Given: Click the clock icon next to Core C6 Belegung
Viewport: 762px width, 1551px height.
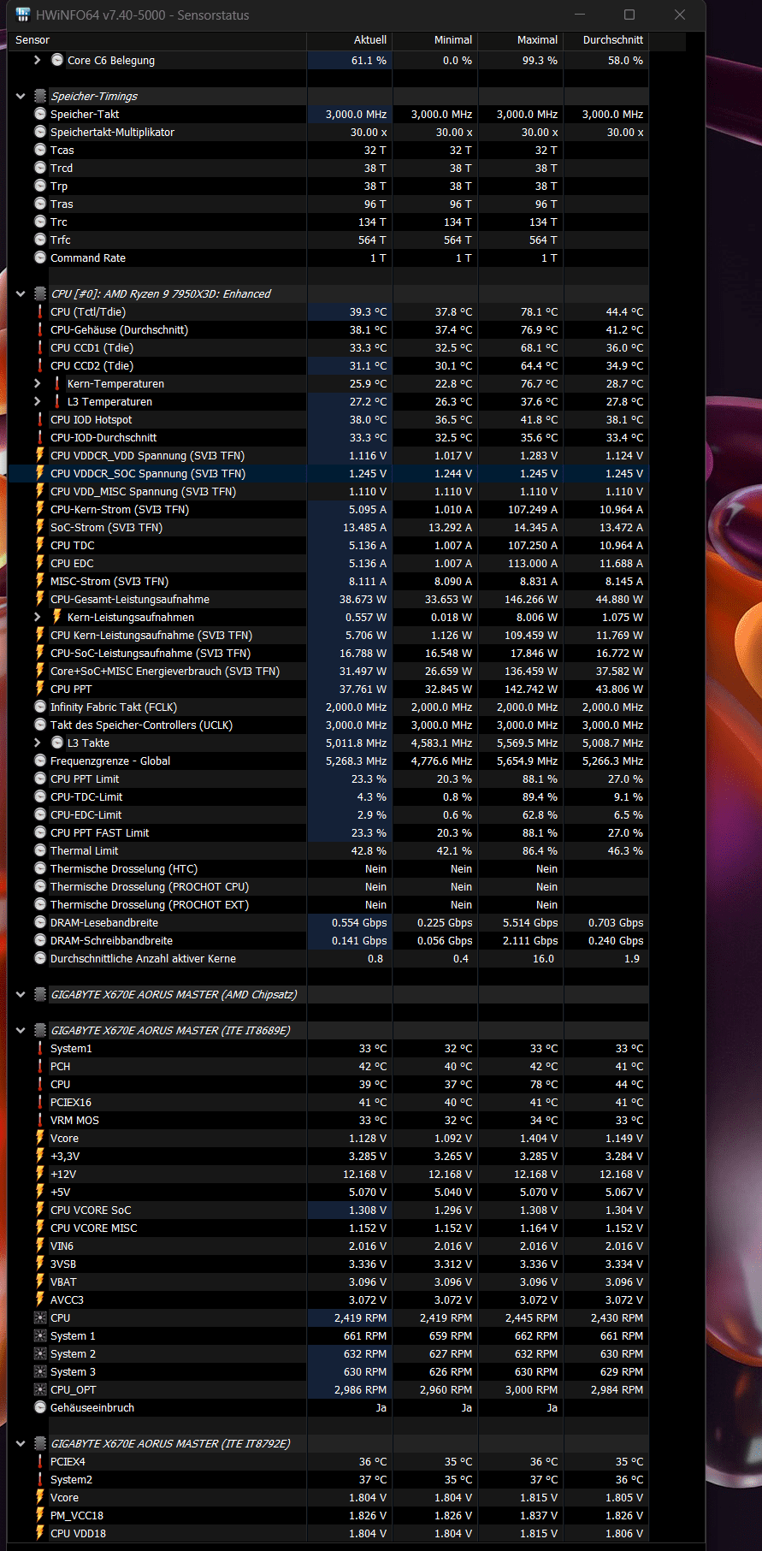Looking at the screenshot, I should 57,60.
